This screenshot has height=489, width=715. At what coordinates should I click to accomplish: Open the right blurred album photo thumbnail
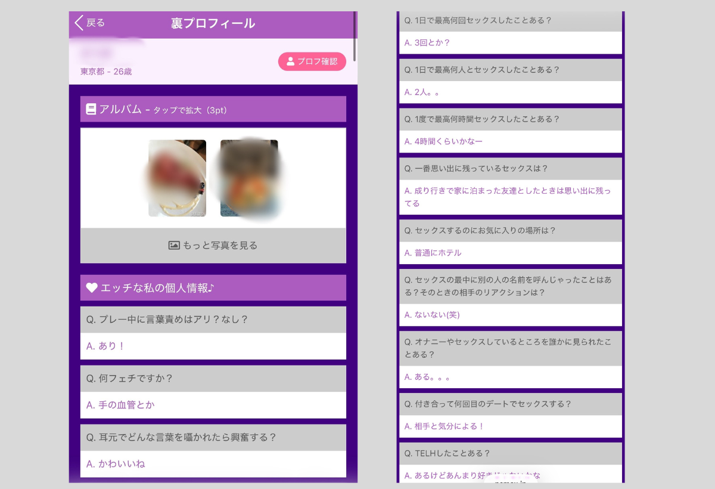pos(248,178)
